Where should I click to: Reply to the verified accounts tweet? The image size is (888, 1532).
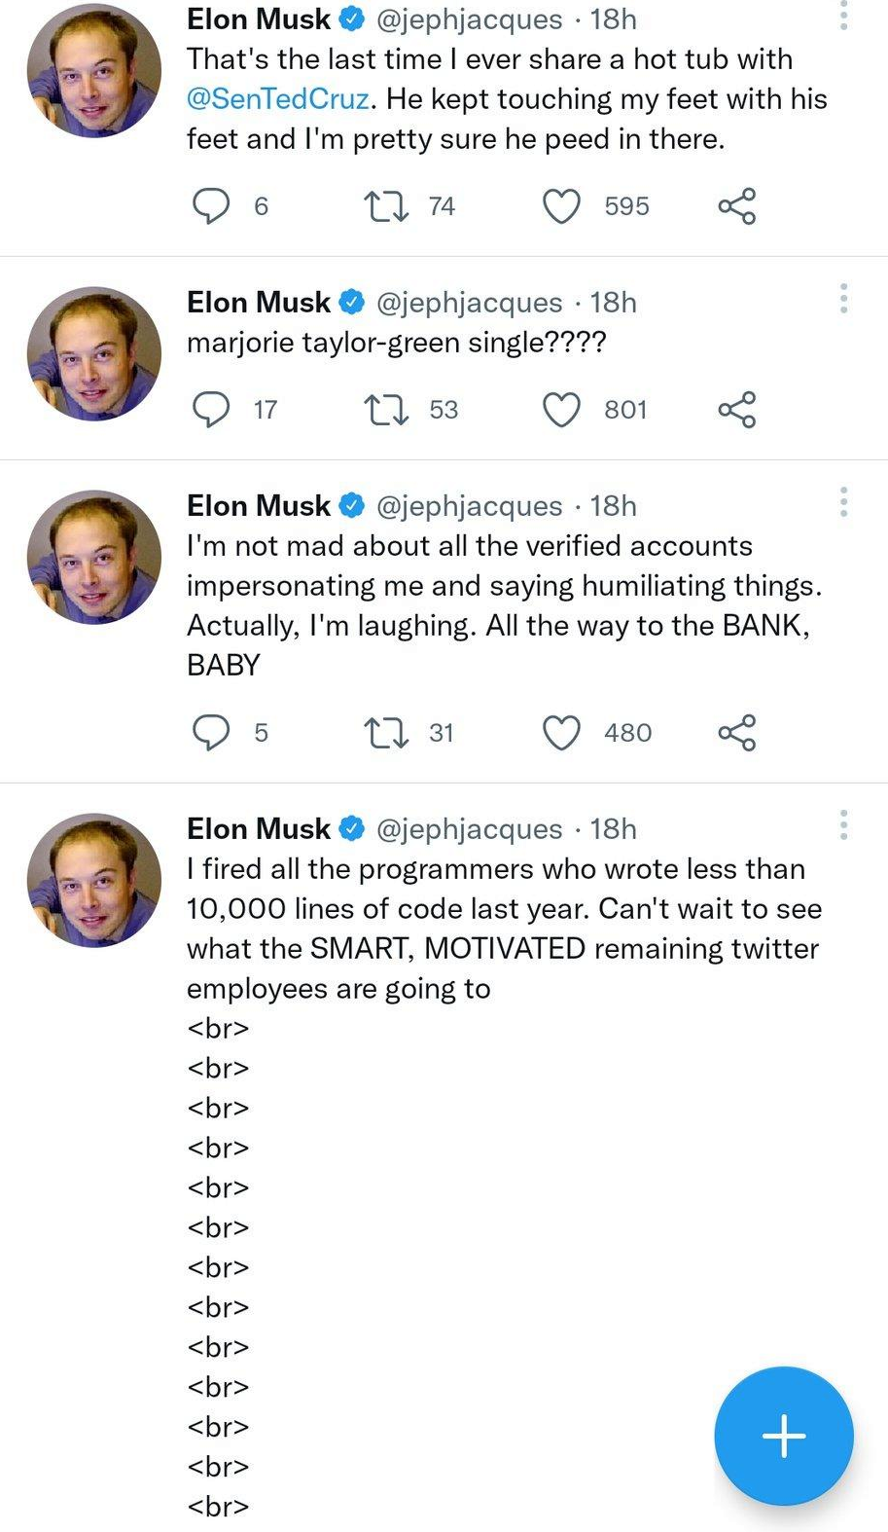[211, 732]
